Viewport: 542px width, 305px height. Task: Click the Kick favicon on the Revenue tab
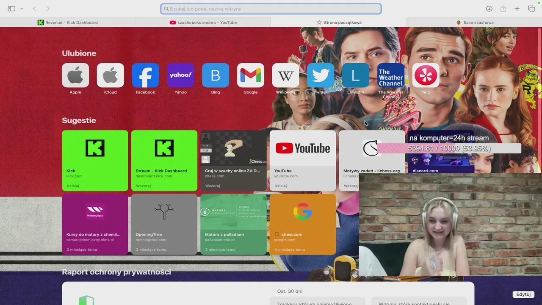coord(41,22)
